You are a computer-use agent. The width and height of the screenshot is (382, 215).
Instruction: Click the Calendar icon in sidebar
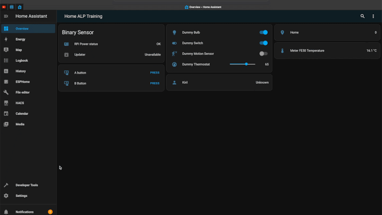point(6,113)
